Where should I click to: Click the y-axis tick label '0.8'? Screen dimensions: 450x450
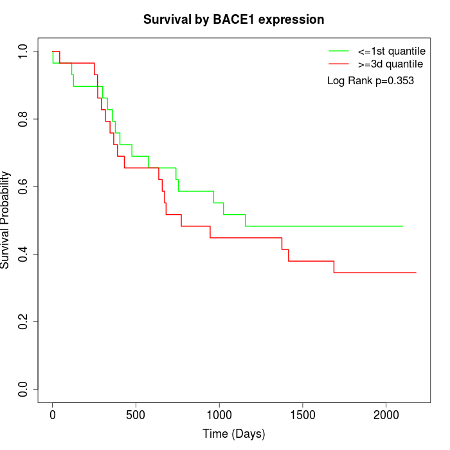click(x=24, y=119)
